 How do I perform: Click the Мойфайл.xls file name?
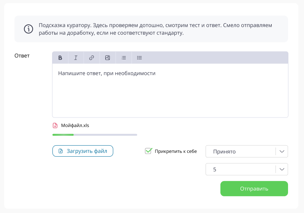point(75,126)
